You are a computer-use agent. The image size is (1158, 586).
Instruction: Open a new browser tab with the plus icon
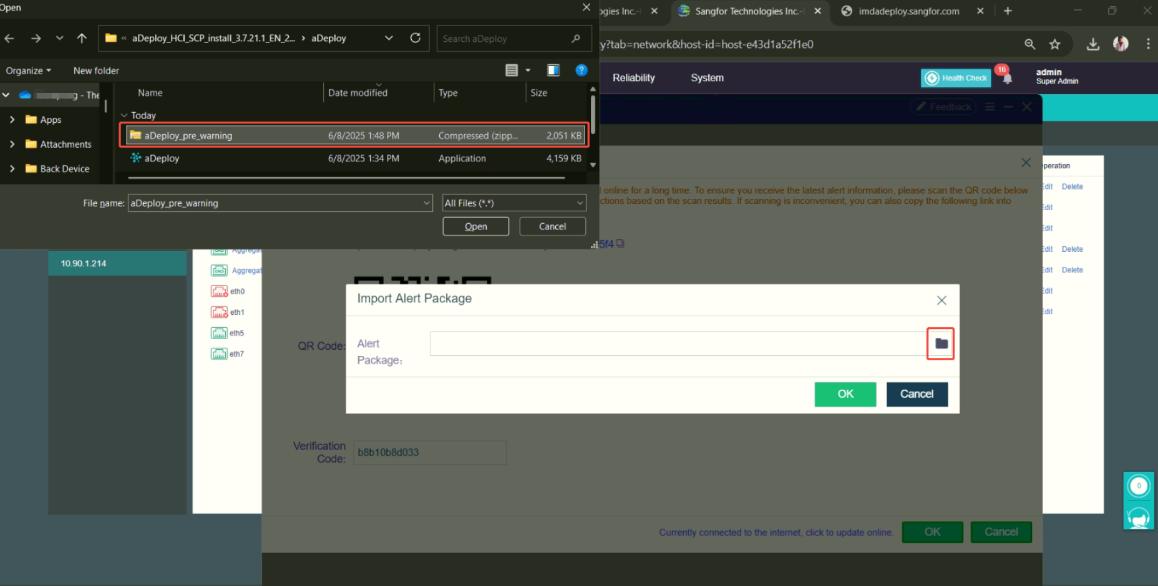tap(1008, 11)
